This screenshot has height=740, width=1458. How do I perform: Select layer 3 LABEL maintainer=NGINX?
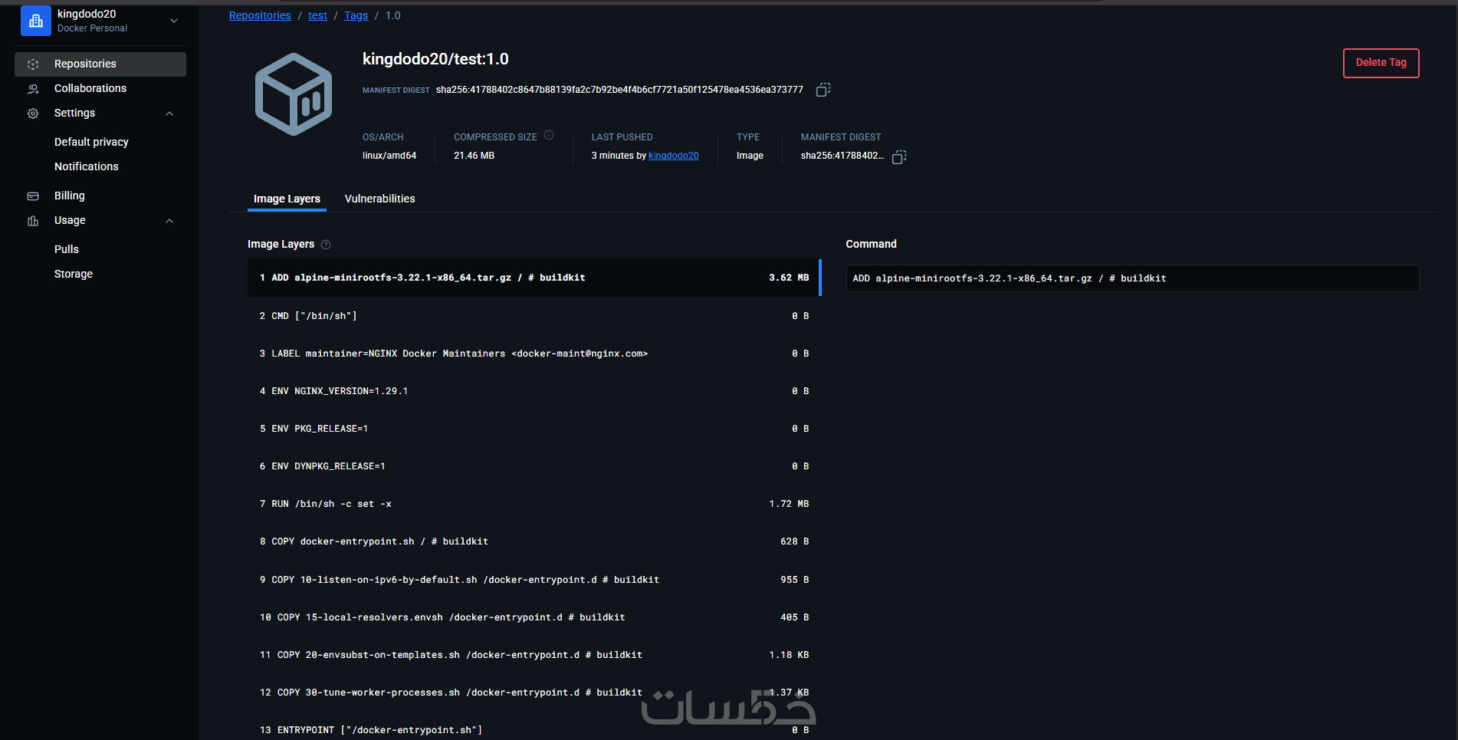pos(534,354)
